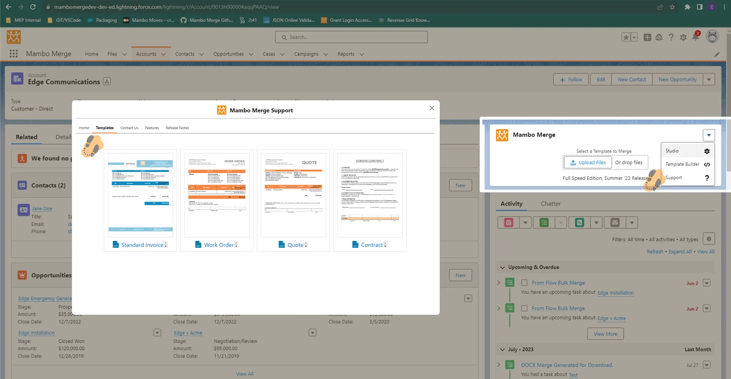Click the Template Builder code icon
The image size is (731, 379).
(x=707, y=165)
